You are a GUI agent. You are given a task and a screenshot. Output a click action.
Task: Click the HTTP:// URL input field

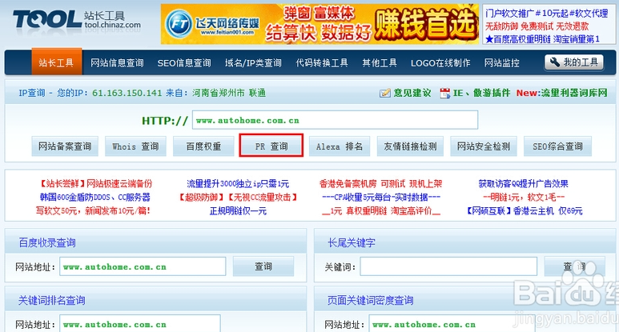[x=335, y=121]
